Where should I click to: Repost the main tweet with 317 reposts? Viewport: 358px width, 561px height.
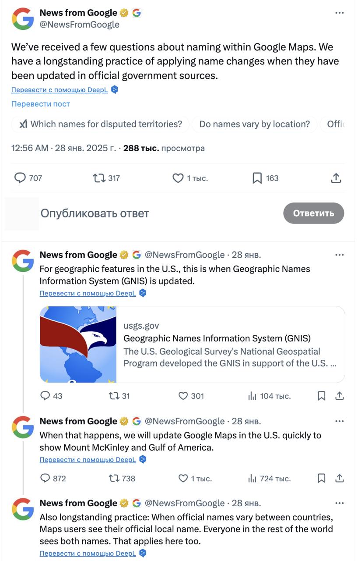99,178
